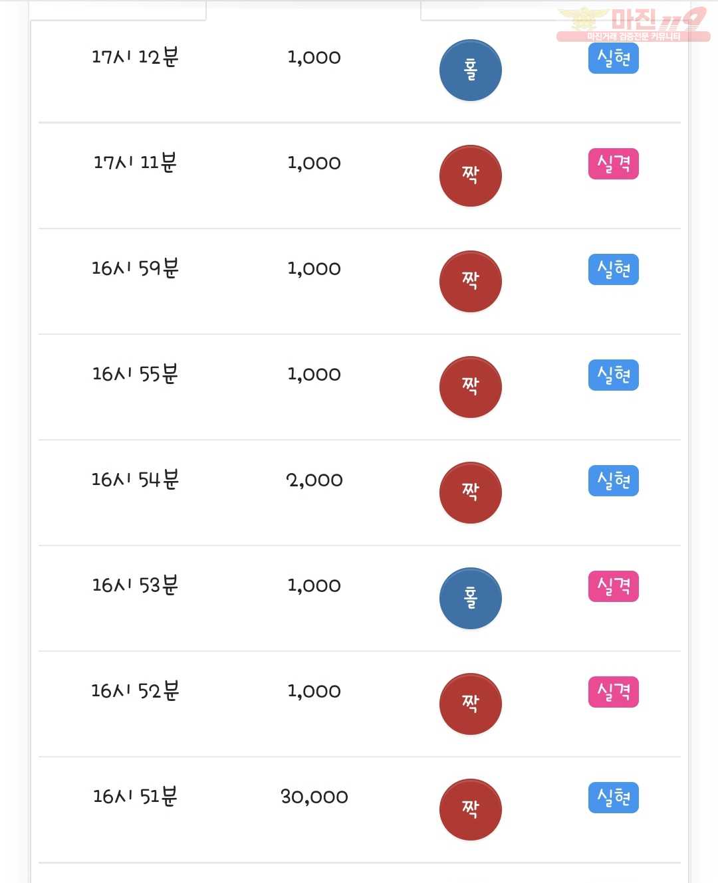Screen dimensions: 718x883
Task: Click the 실현 badge for 16시 54분
Action: [613, 480]
